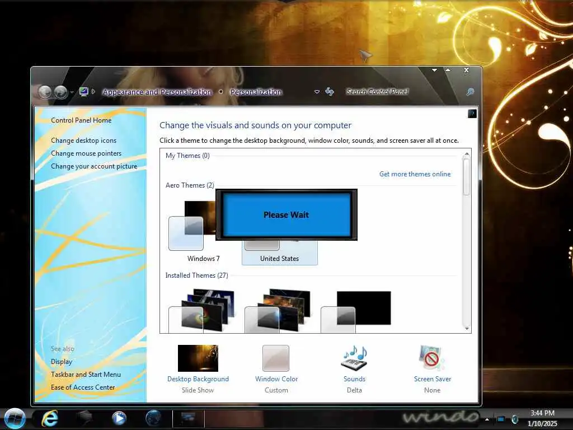
Task: Expand the breadcrumb chevron after Control Panel icon
Action: tap(93, 91)
